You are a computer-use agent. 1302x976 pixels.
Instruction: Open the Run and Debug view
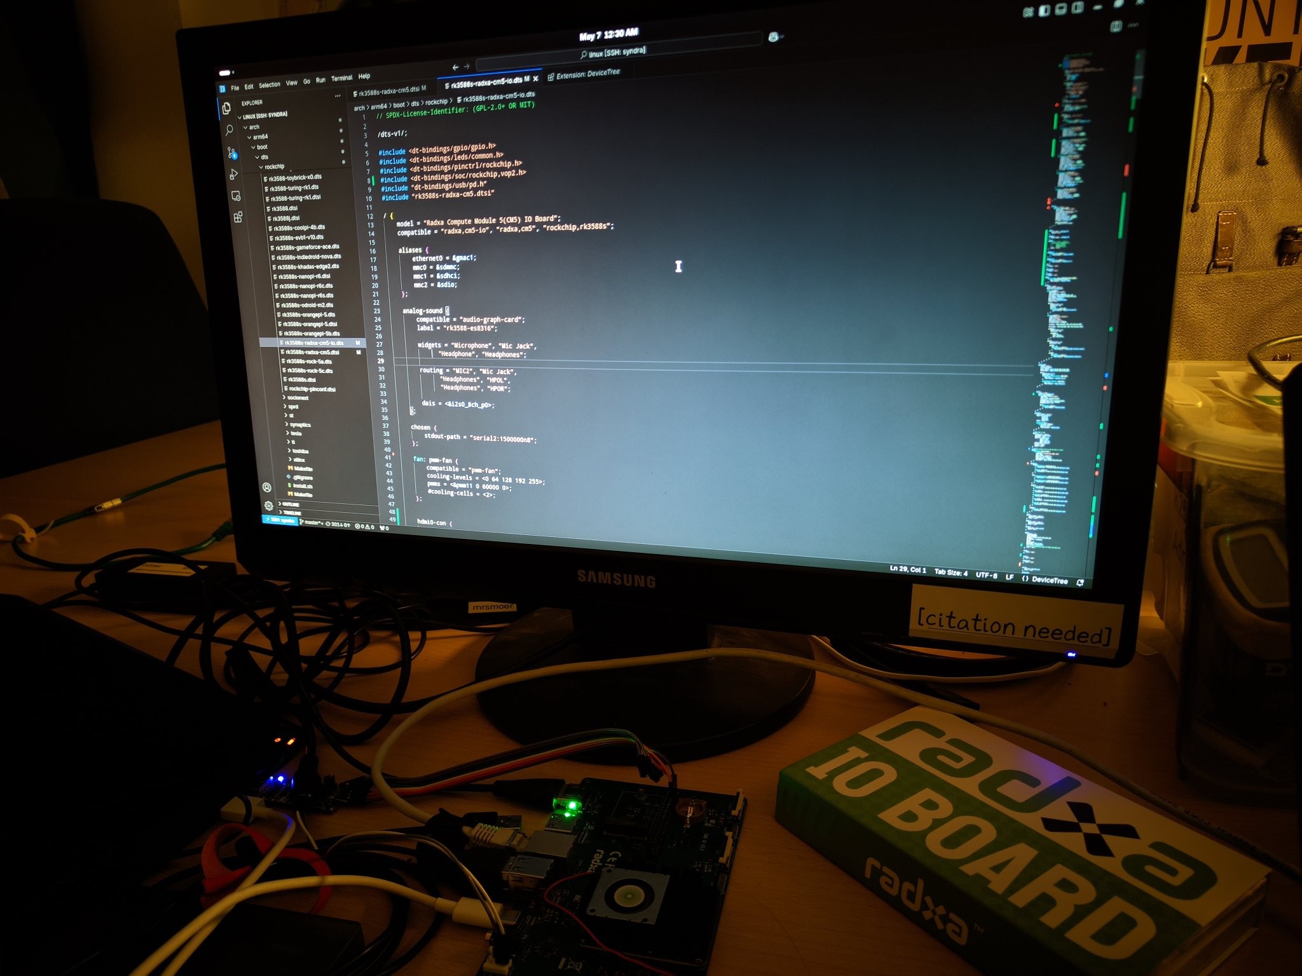click(233, 174)
